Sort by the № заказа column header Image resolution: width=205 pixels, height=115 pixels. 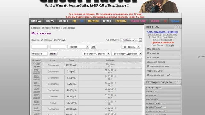point(37,60)
